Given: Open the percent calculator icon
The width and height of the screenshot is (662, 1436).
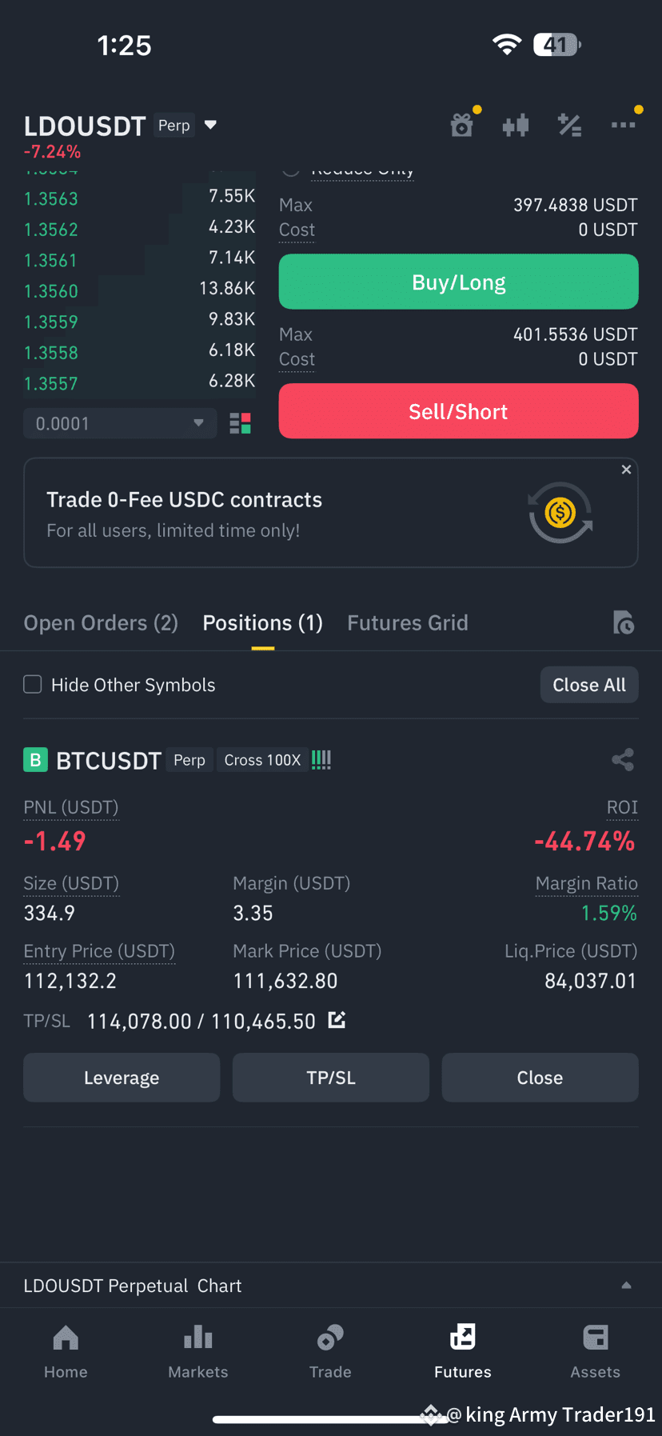Looking at the screenshot, I should coord(569,125).
